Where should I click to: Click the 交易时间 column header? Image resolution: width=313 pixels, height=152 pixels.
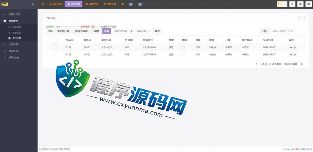[x=268, y=40]
